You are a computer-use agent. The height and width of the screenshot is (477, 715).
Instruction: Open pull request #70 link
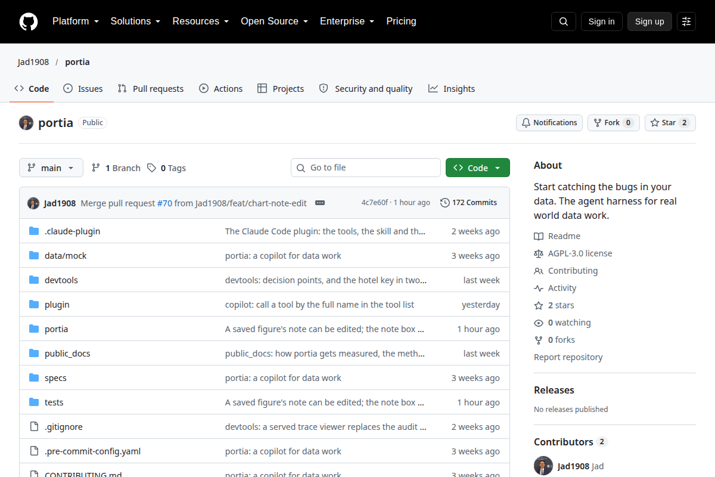(164, 203)
